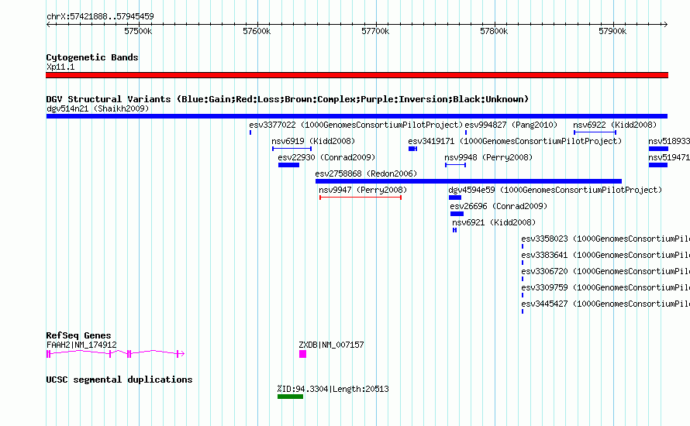
Task: Select the dgv514n21 blue gain bar
Action: coord(357,116)
